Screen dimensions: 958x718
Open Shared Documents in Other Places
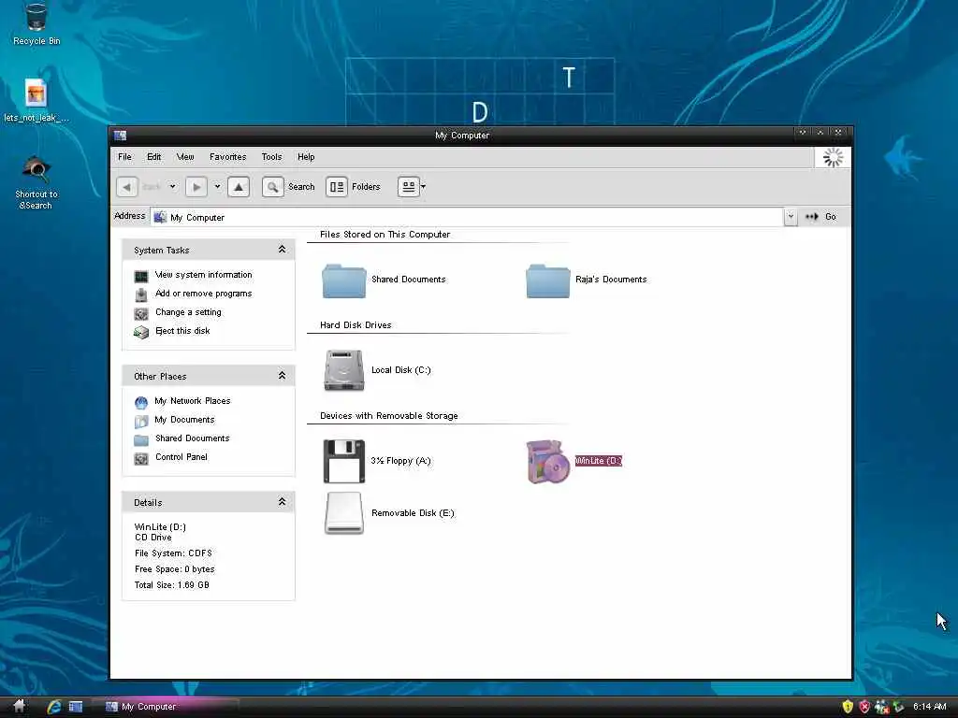pyautogui.click(x=193, y=438)
